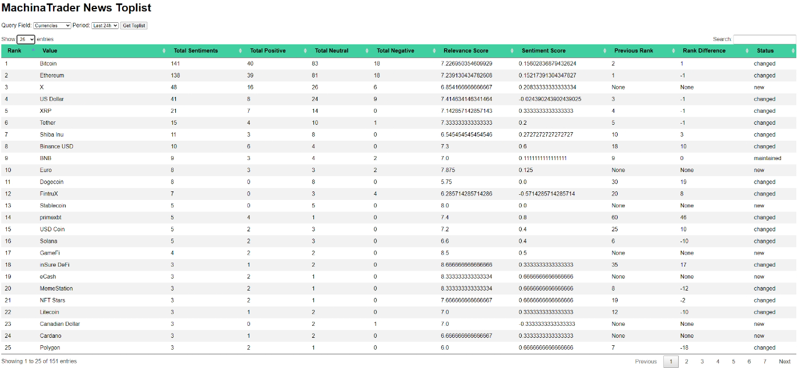Click the Stablecoin row name
The height and width of the screenshot is (368, 798).
tap(53, 206)
